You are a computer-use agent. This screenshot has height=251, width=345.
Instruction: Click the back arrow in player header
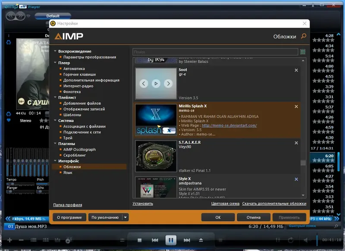pos(11,16)
